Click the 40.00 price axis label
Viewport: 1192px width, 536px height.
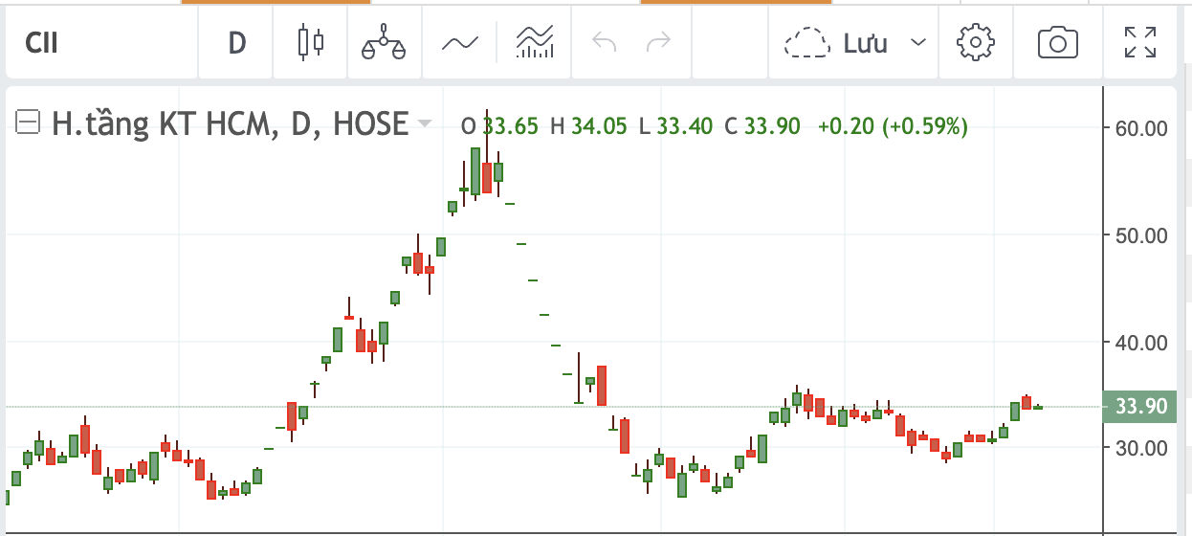point(1141,342)
